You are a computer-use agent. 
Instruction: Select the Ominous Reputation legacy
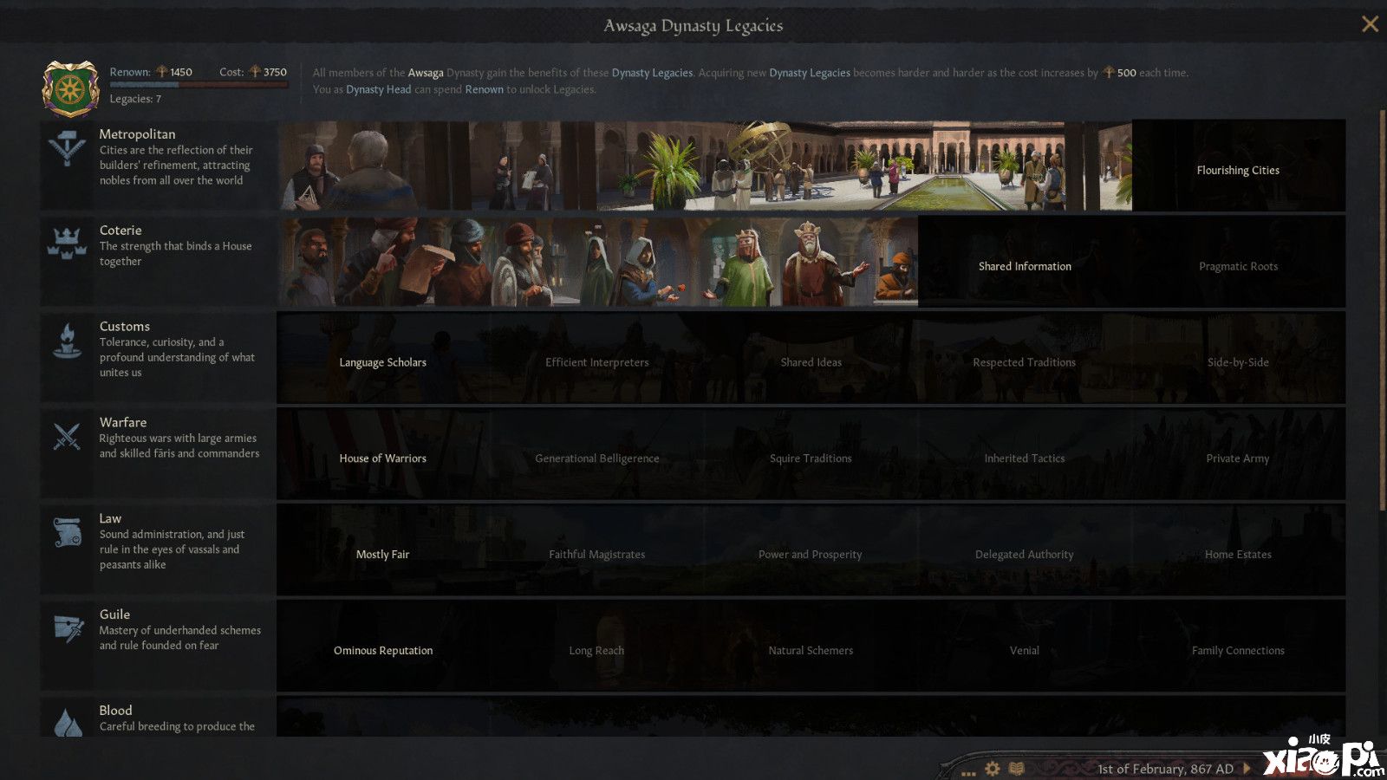[383, 647]
